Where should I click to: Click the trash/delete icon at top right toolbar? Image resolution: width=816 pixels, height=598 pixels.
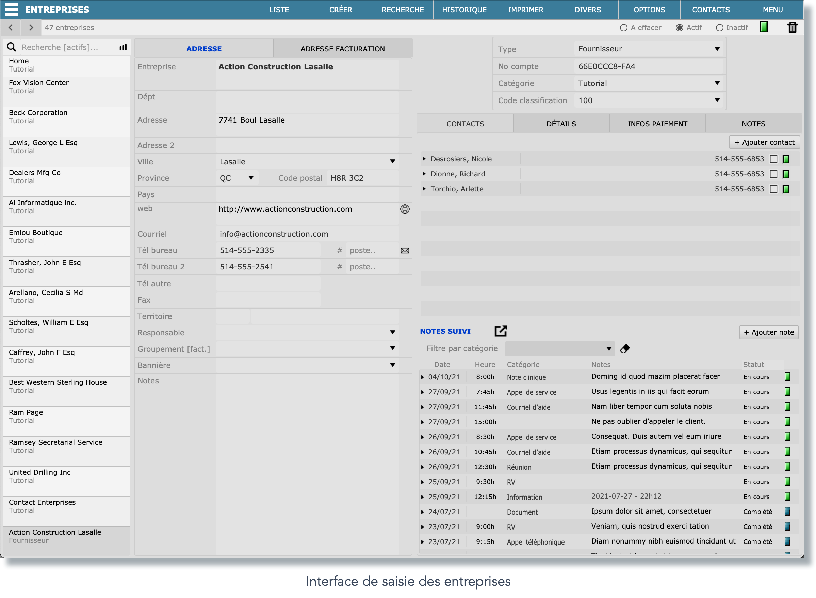(x=793, y=27)
